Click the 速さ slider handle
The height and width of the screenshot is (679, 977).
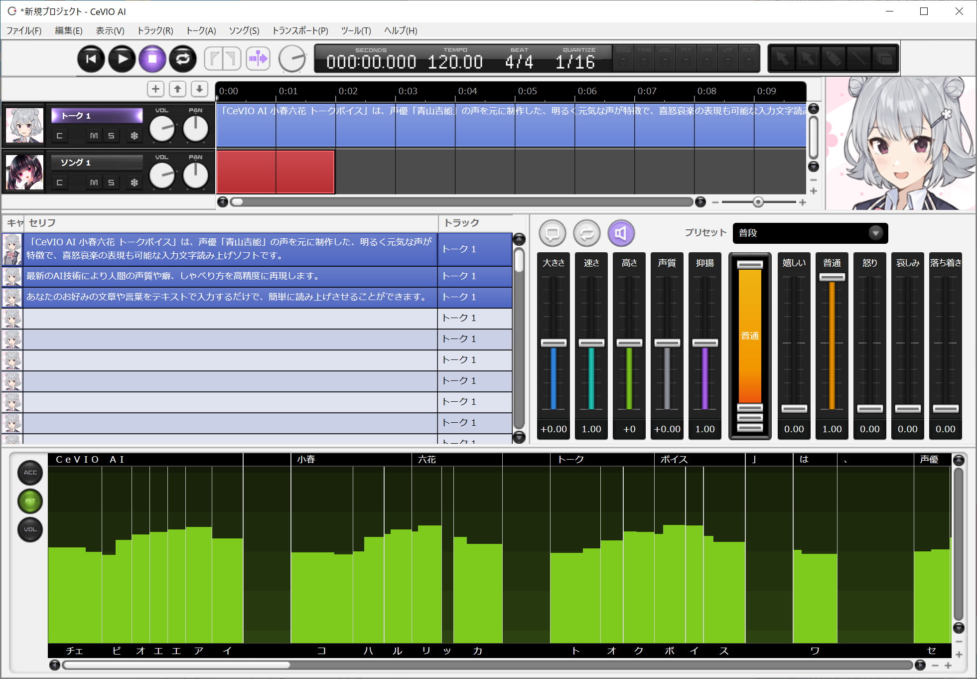(591, 342)
